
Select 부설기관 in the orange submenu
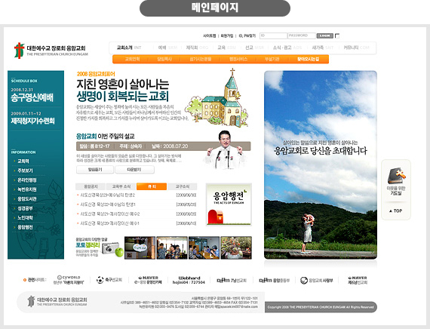click(272, 59)
